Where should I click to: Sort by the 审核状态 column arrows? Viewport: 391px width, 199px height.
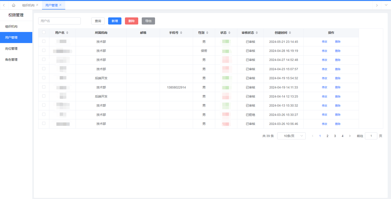257,33
